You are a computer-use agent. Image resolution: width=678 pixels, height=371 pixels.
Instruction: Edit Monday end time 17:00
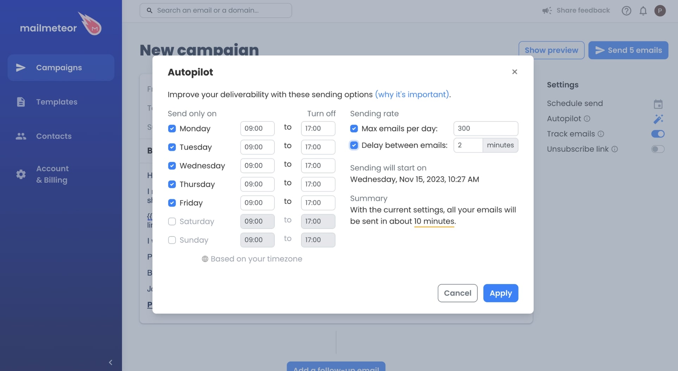point(318,128)
